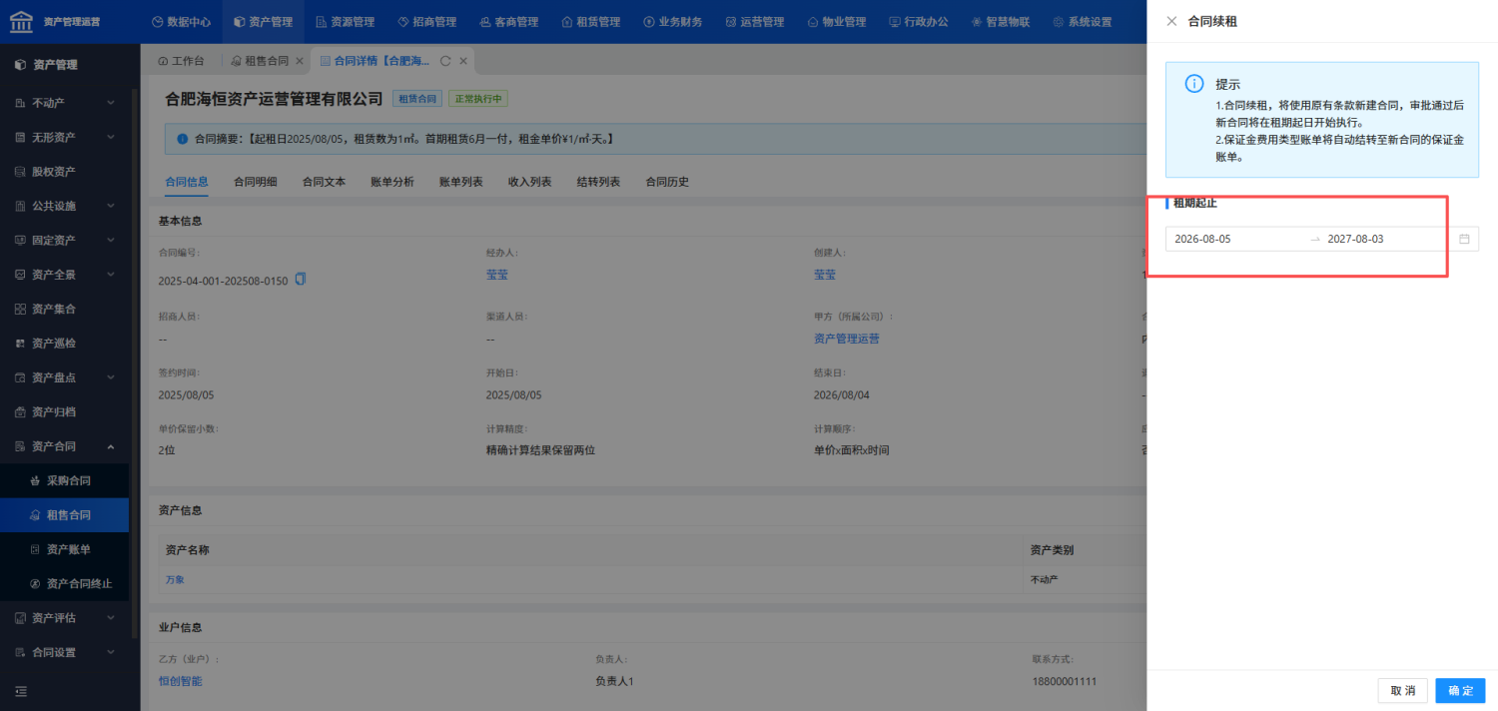Open 业务财务 in the top navigation

coord(674,22)
